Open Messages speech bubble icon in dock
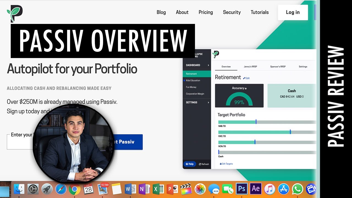The width and height of the screenshot is (352, 198). [x=214, y=189]
